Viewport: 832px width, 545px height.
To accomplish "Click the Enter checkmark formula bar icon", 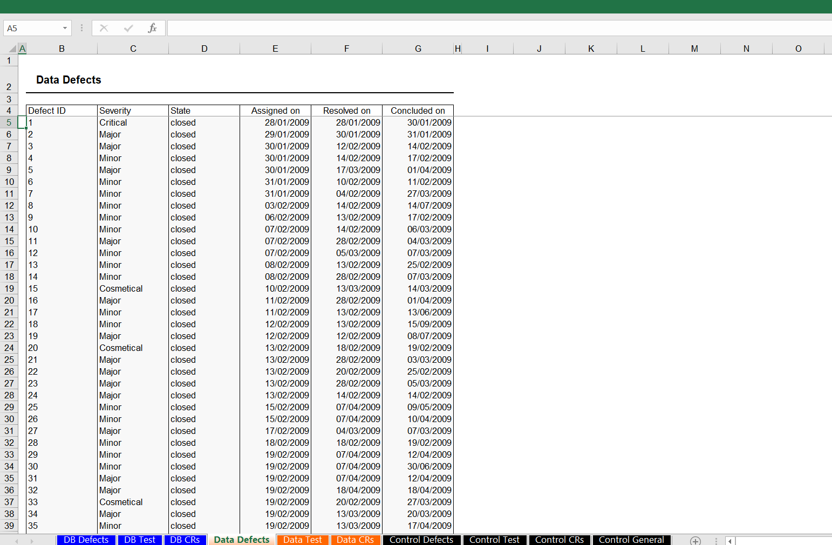I will click(128, 28).
